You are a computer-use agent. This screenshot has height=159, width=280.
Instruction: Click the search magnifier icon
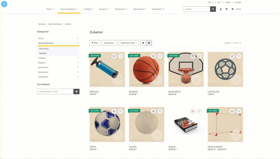(213, 9)
